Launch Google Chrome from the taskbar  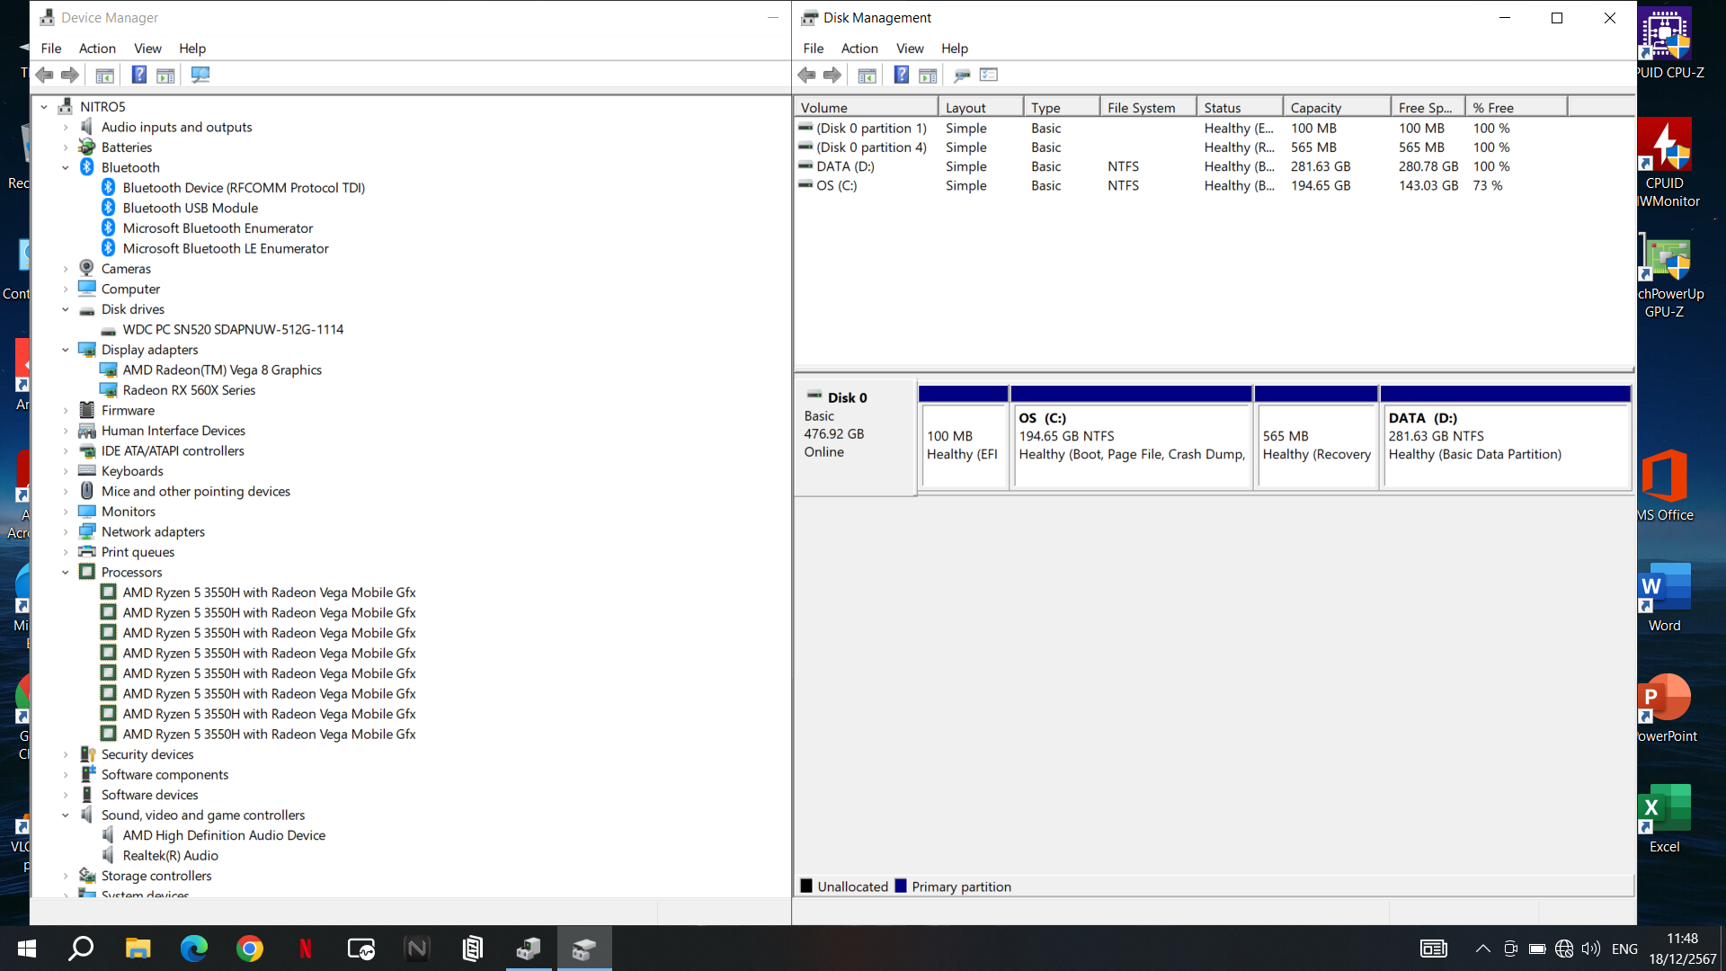(x=250, y=949)
